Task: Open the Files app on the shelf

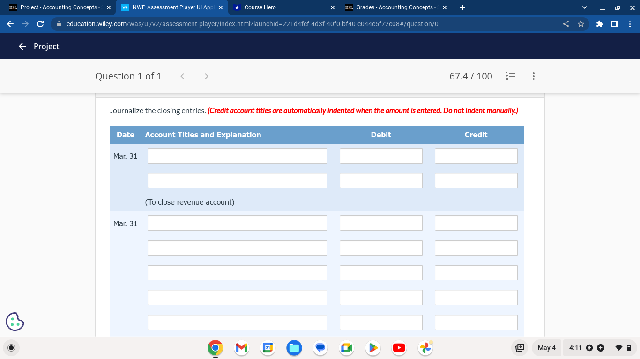Action: pos(294,348)
